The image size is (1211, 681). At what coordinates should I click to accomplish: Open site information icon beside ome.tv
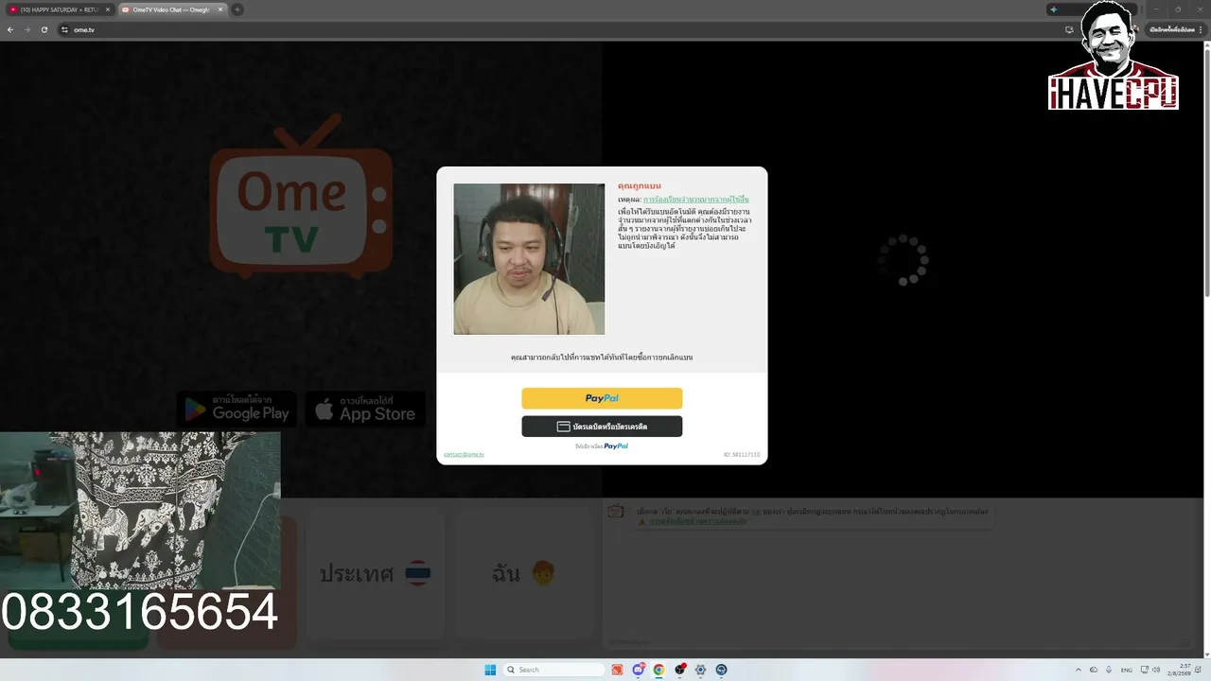coord(64,29)
